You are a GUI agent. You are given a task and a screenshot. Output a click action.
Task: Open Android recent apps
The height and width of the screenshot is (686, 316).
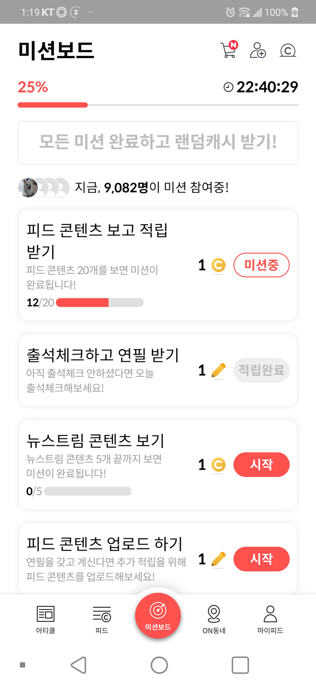pyautogui.click(x=240, y=665)
